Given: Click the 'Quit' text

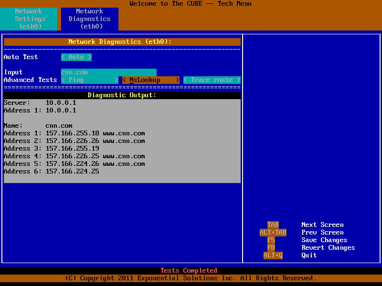Looking at the screenshot, I should click(x=309, y=255).
